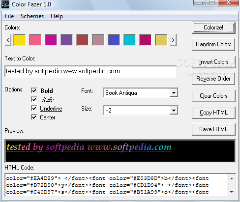Open the Schemes menu
The height and width of the screenshot is (202, 240).
click(x=32, y=16)
